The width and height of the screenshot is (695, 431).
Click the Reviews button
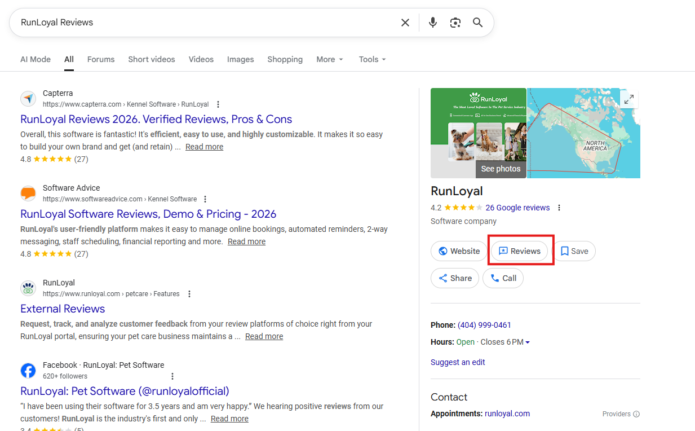(519, 251)
